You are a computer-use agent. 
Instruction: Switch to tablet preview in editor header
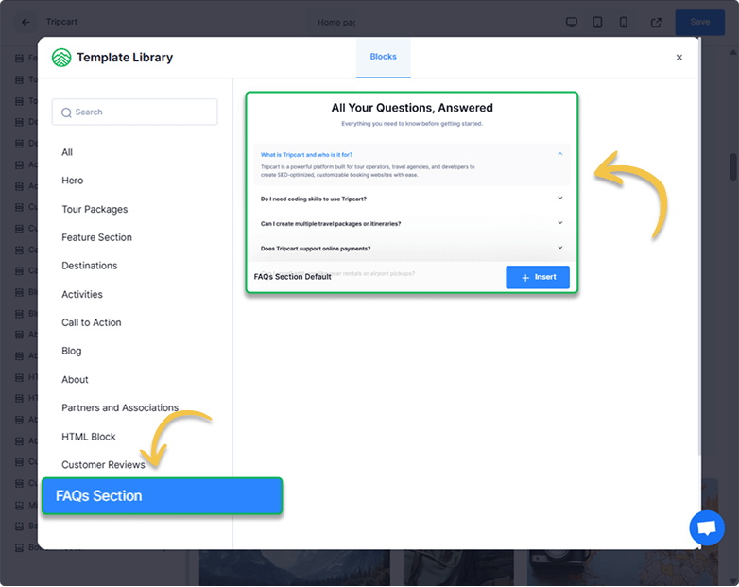[x=597, y=22]
